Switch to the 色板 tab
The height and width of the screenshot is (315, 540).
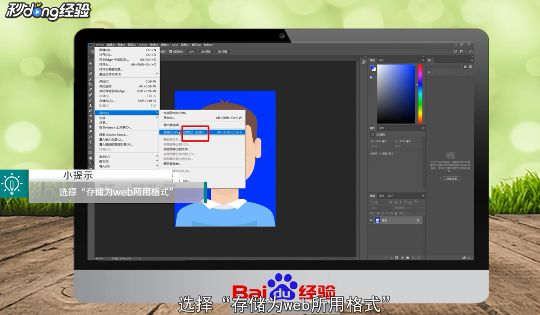click(381, 60)
